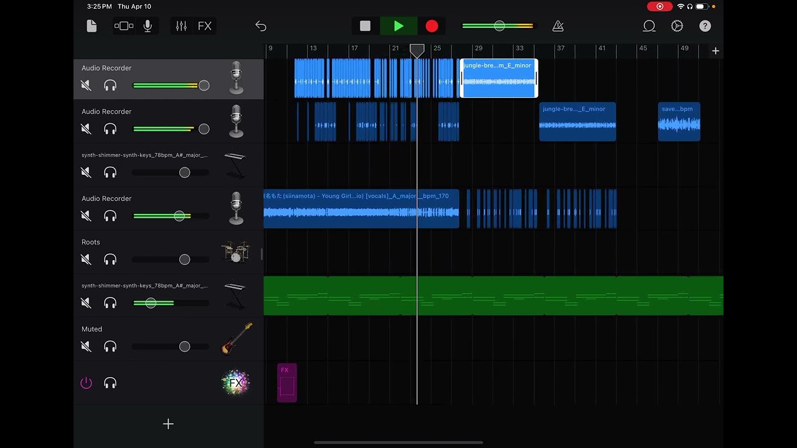Screen dimensions: 797x448
Task: Tap the 3:25 PM clock text
Action: coord(100,6)
